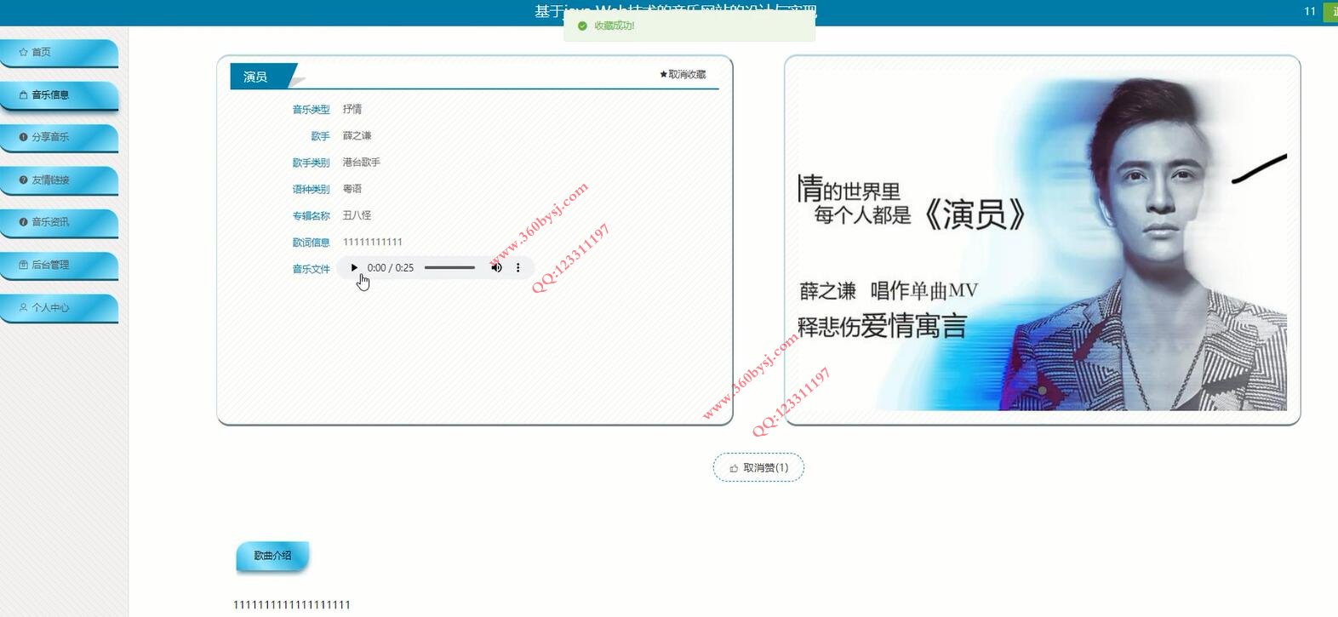Click the lyrics value 11111111111
Screen dimensions: 1338x617
(x=373, y=243)
